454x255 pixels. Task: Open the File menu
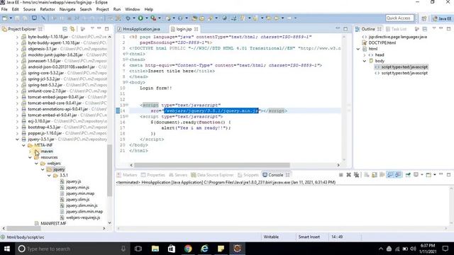click(x=4, y=9)
